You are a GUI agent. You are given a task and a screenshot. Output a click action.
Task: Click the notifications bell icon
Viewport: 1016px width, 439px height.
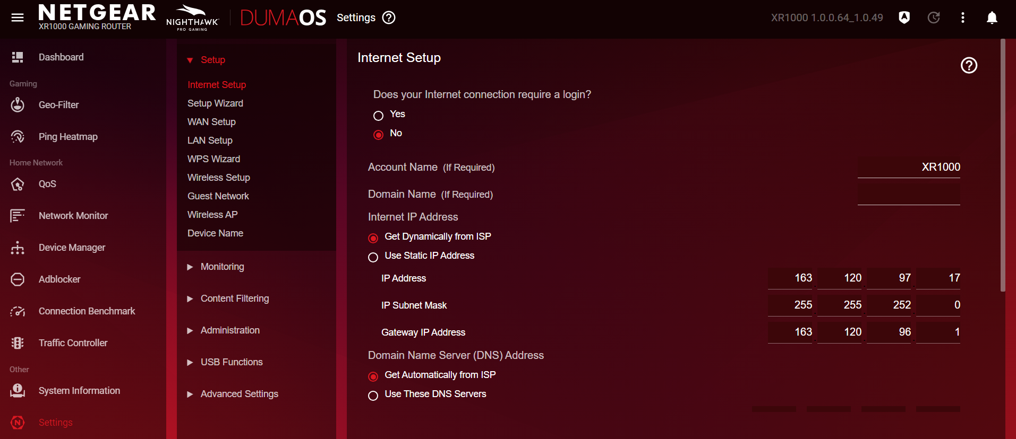click(992, 17)
